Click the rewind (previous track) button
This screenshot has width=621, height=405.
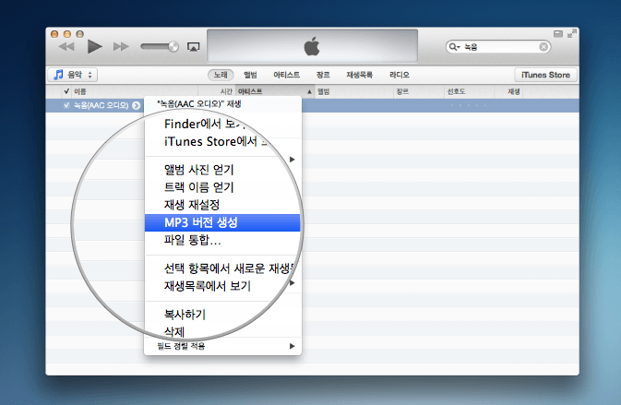66,47
